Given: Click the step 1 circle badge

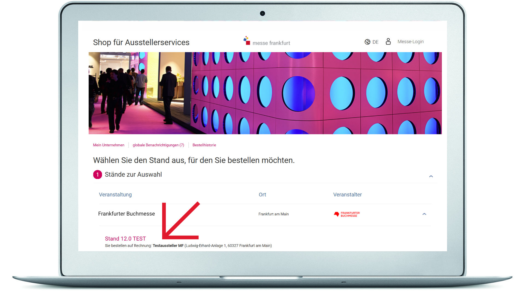Looking at the screenshot, I should click(x=97, y=175).
